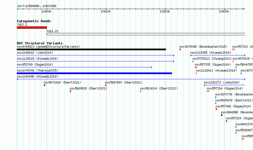Open the nsv5671619 (Ebert2021) label
Viewport: 253px width, 150px height.
pyautogui.click(x=62, y=82)
